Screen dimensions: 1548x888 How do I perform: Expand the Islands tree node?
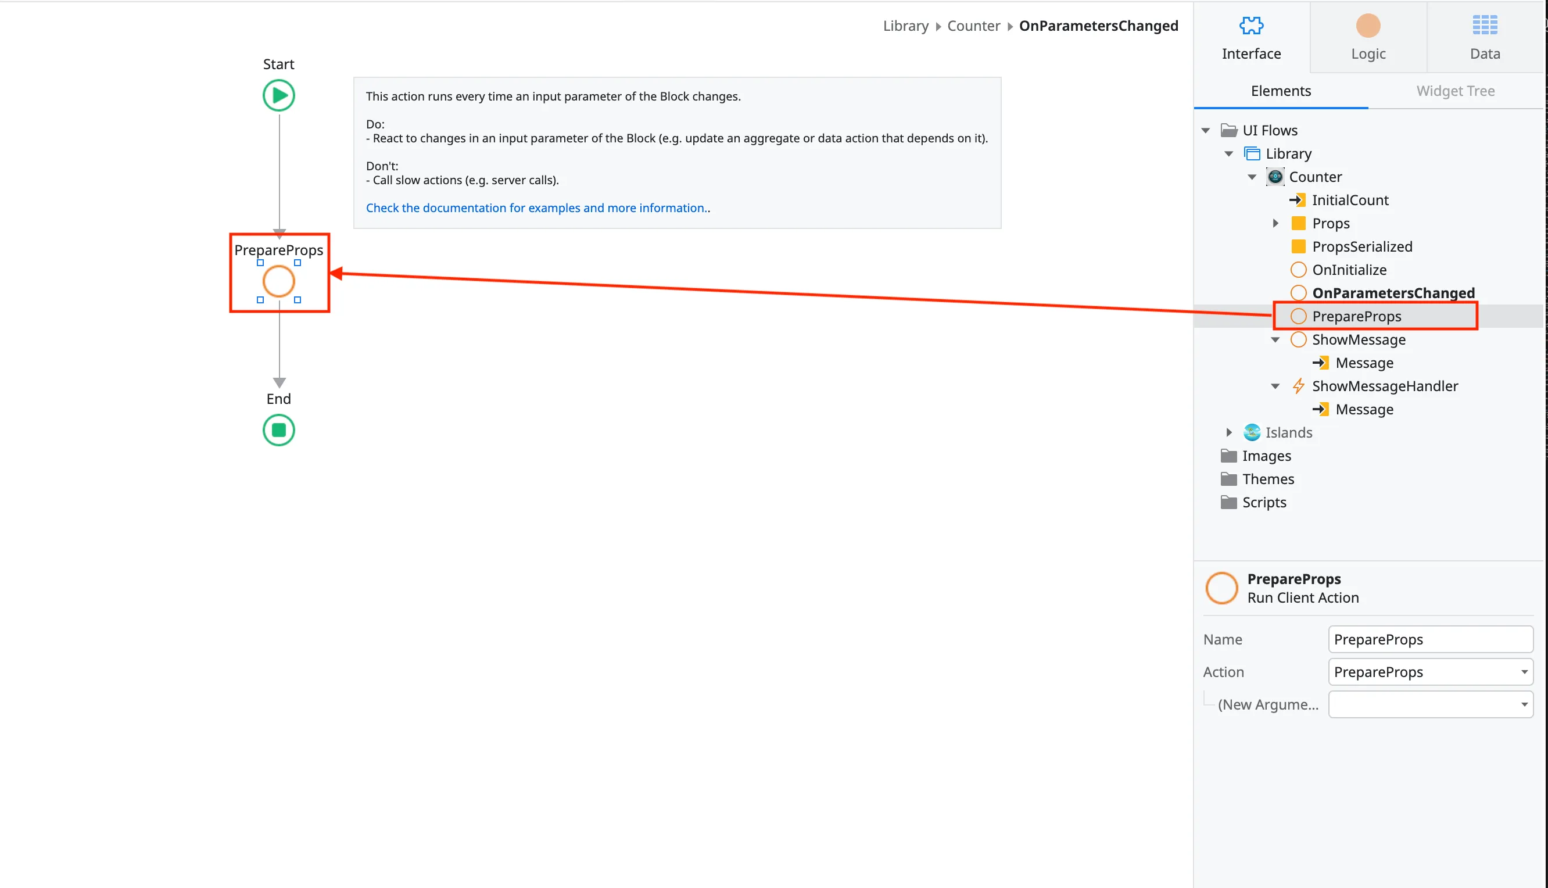[1228, 432]
